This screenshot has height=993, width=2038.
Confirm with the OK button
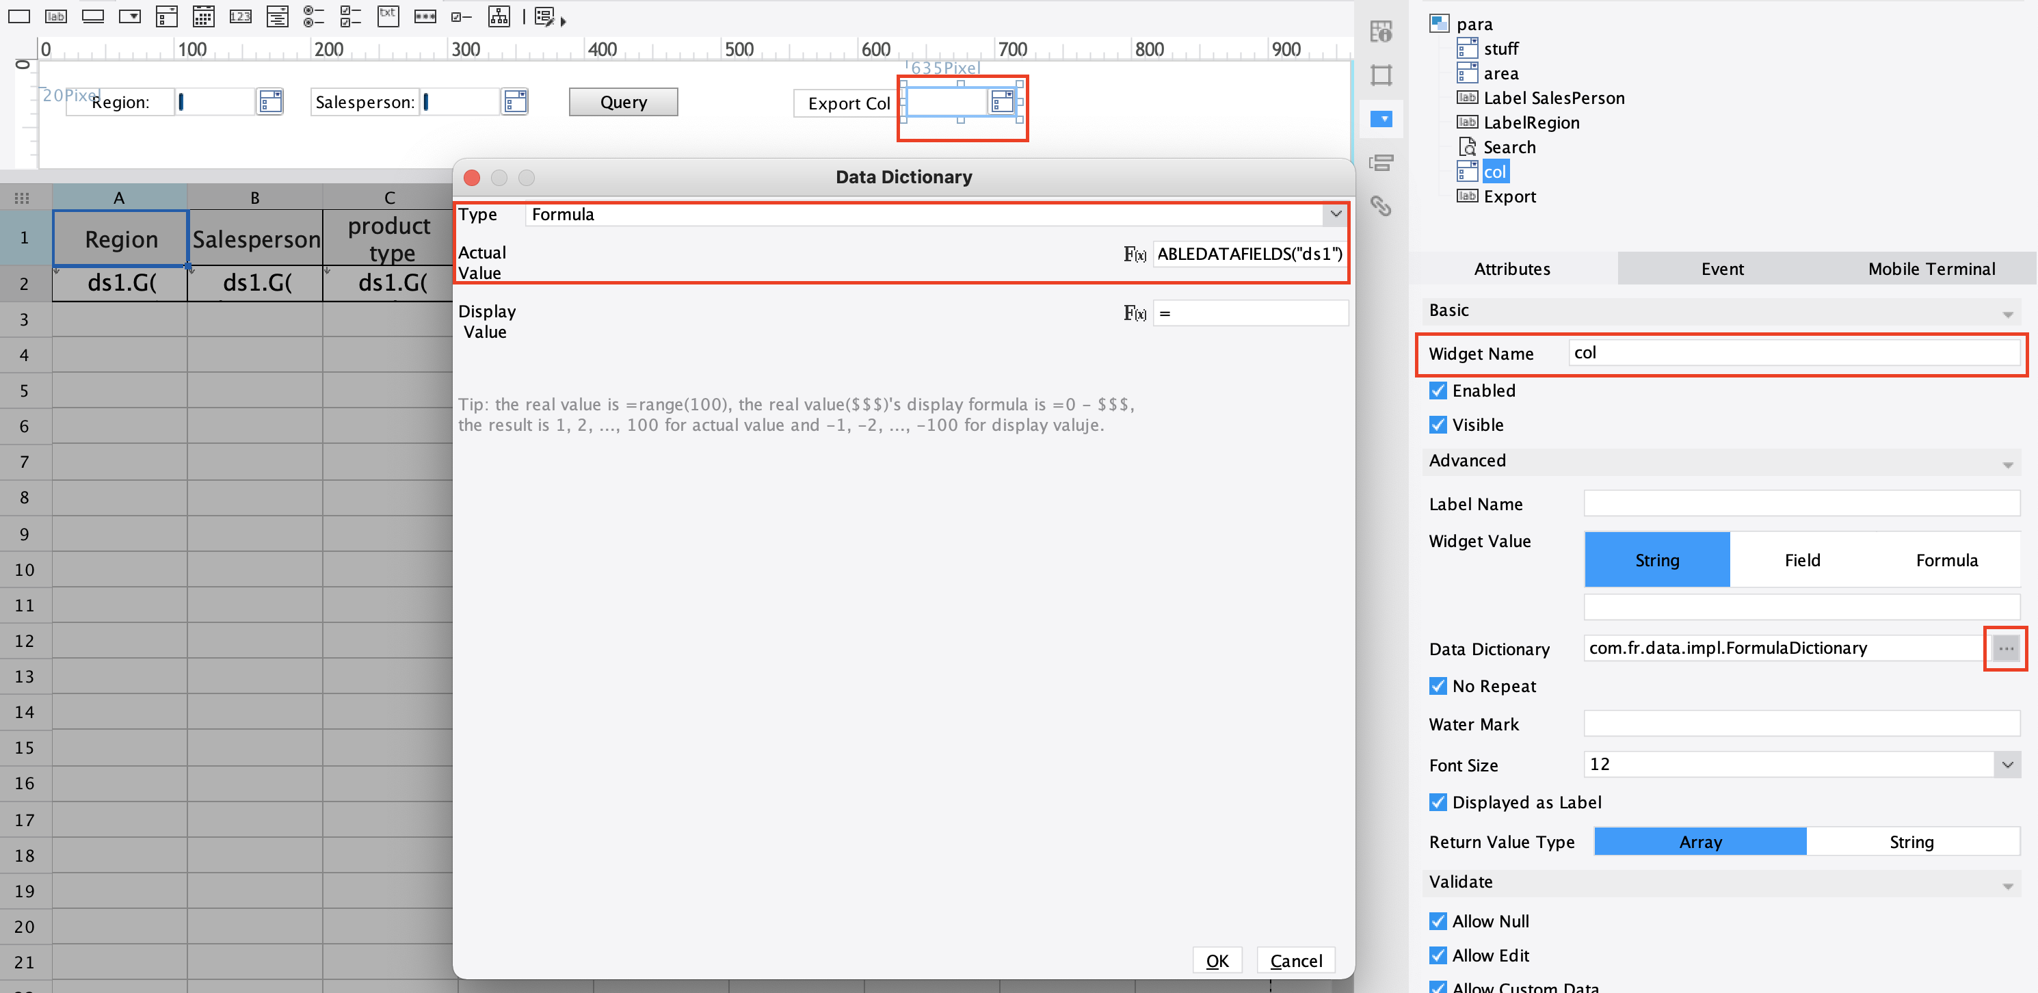pyautogui.click(x=1217, y=961)
